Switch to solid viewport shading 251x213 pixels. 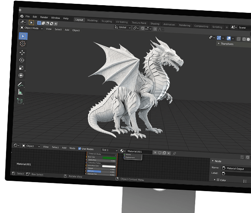coord(248,40)
